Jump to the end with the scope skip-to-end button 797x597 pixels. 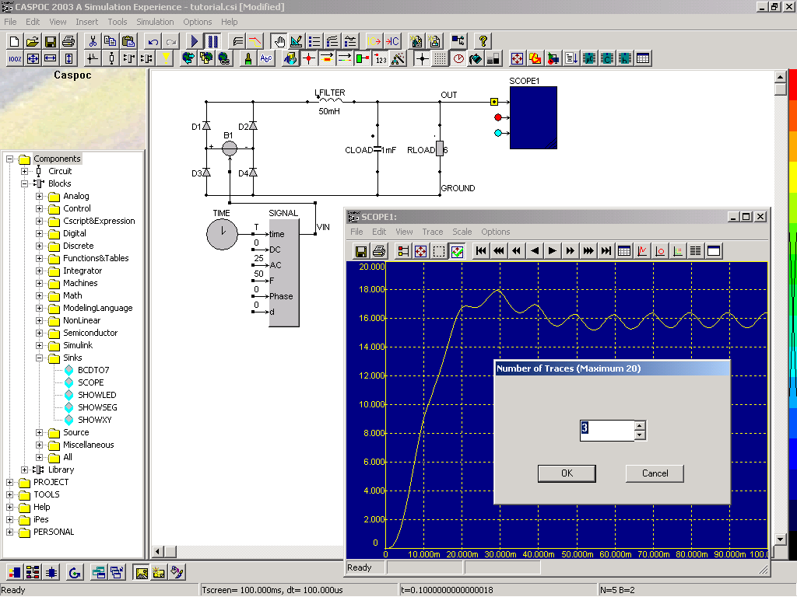click(606, 251)
